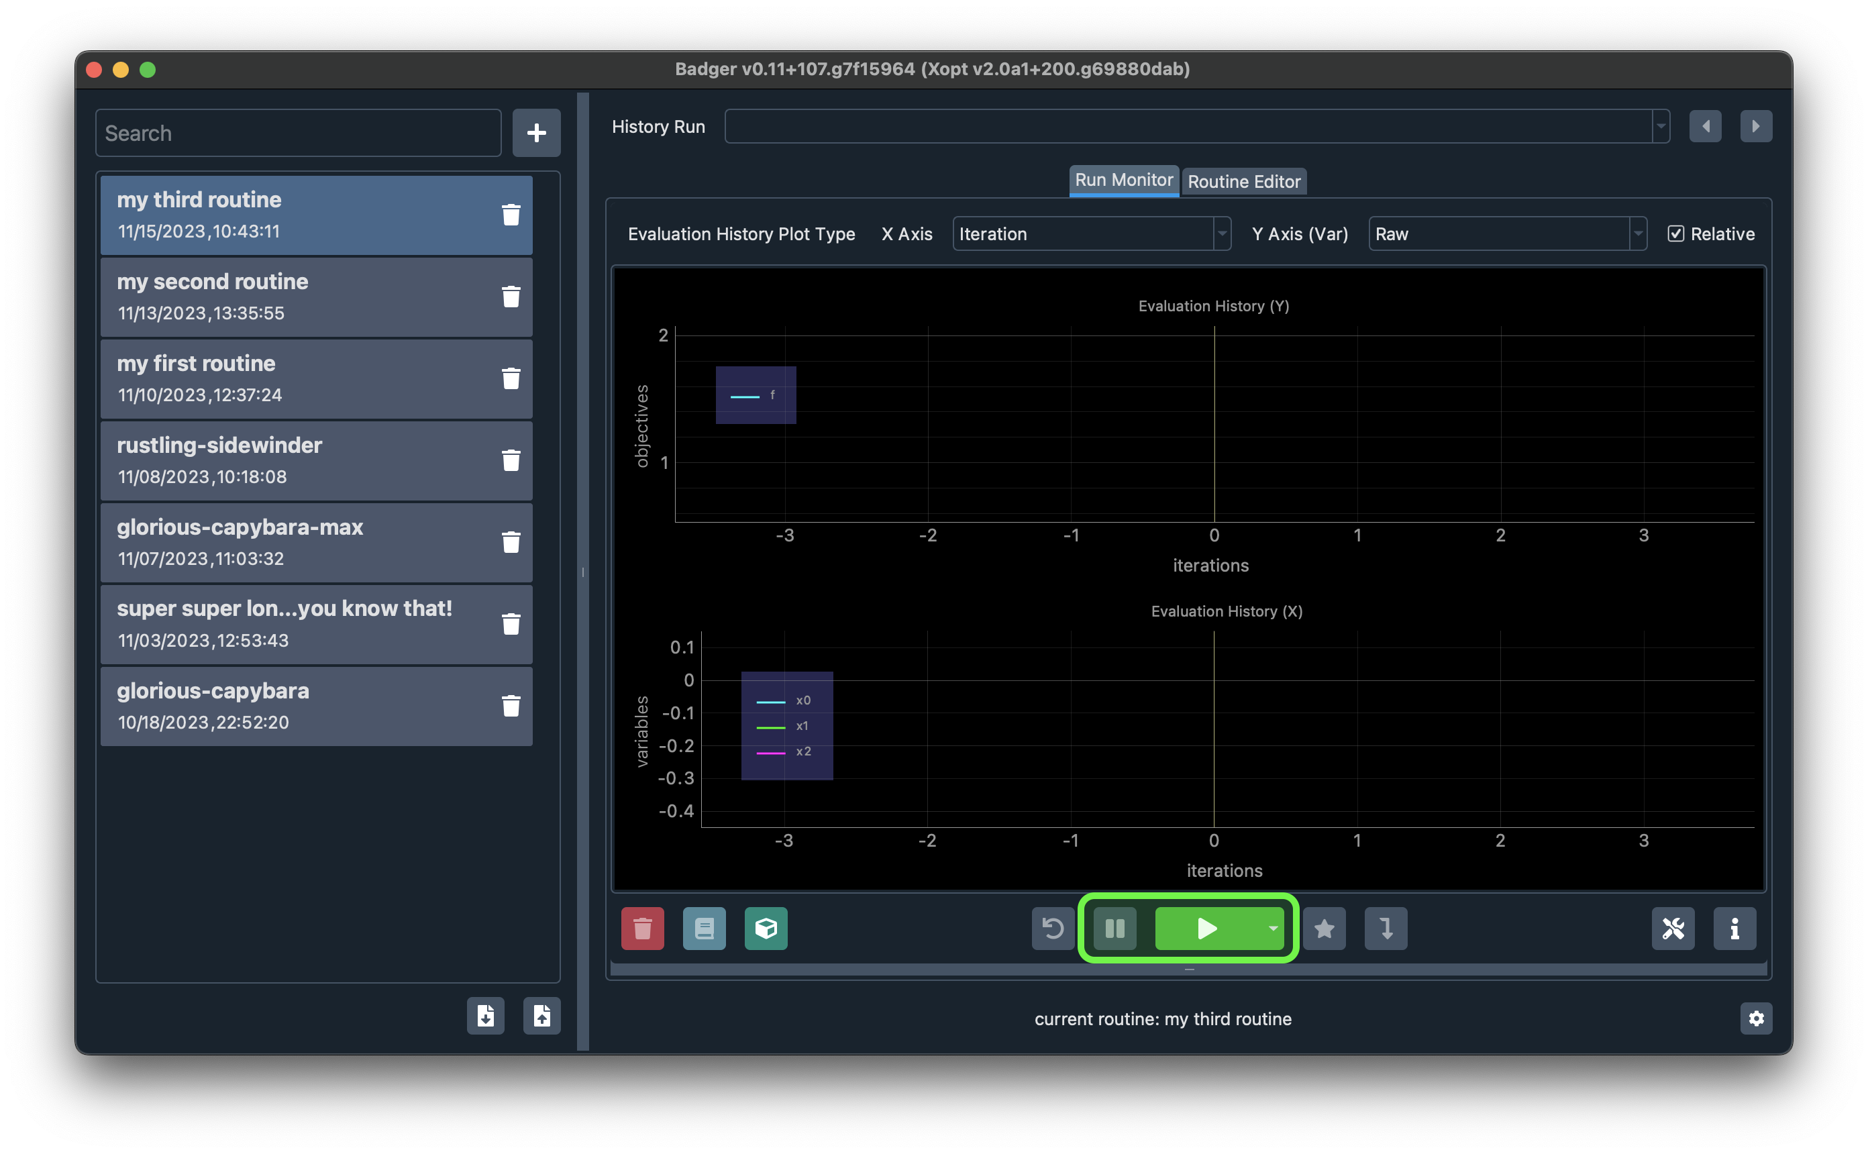Open run information i button
Screen dimensions: 1868x1154
tap(1734, 928)
